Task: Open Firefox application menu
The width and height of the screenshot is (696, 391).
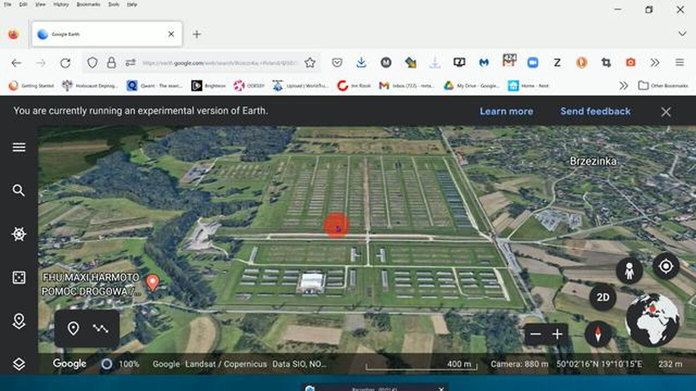Action: point(680,63)
